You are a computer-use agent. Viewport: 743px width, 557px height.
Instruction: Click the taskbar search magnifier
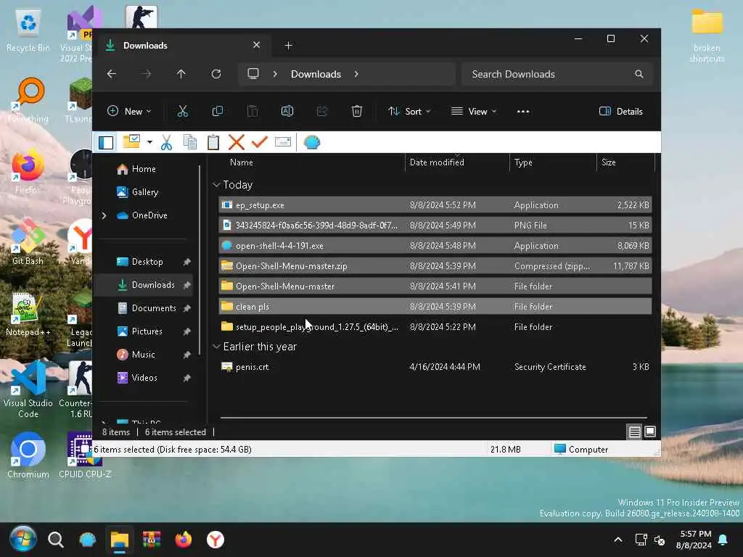[55, 540]
